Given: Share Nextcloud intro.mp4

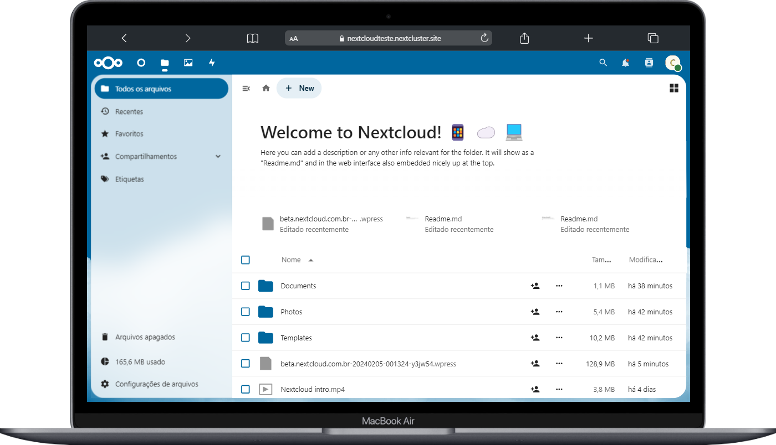Looking at the screenshot, I should coord(535,390).
